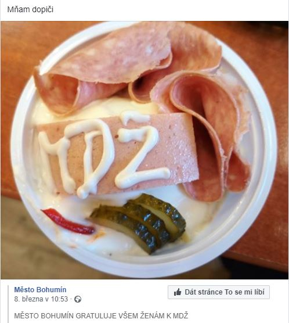This screenshot has height=323, width=289.
Task: Click the red pepper strip in the photo
Action: pyautogui.click(x=67, y=221)
